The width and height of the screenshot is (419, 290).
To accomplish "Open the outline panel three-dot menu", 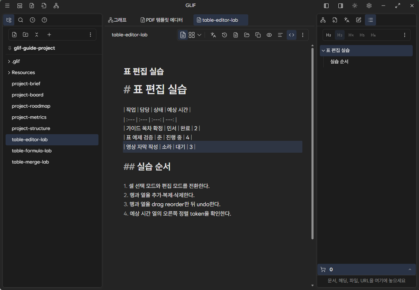I will click(x=405, y=35).
